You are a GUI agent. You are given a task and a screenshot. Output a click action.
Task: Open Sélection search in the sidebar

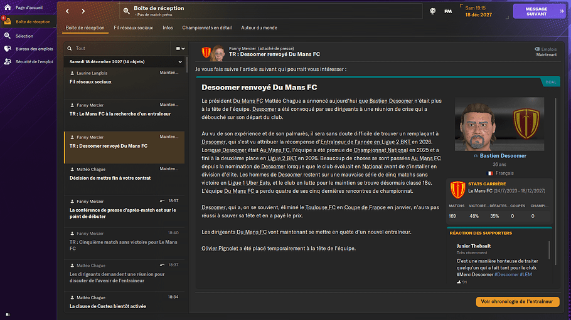click(24, 36)
